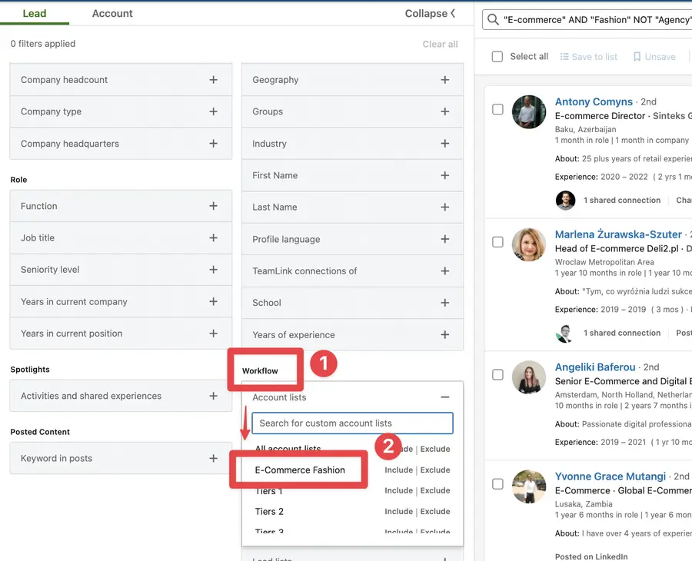Click plus icon for Industry
Screen dimensions: 692x561
tap(445, 144)
